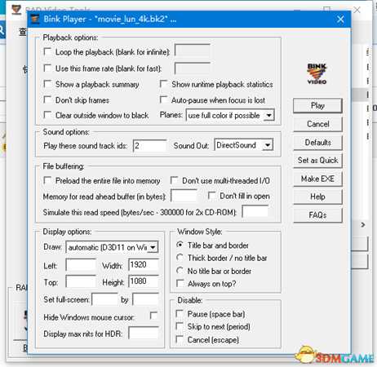
Task: Click the Bink Player title bar icon
Action: pyautogui.click(x=35, y=20)
